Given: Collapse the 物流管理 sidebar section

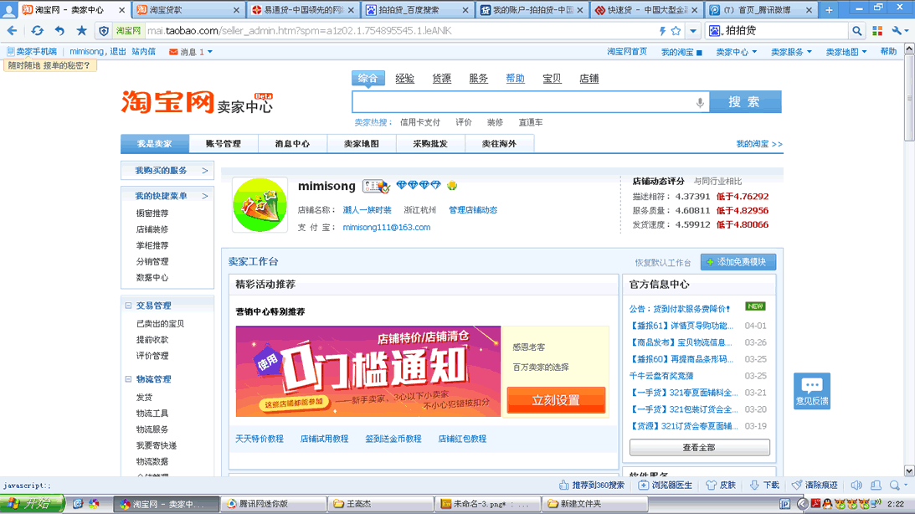Looking at the screenshot, I should 128,379.
